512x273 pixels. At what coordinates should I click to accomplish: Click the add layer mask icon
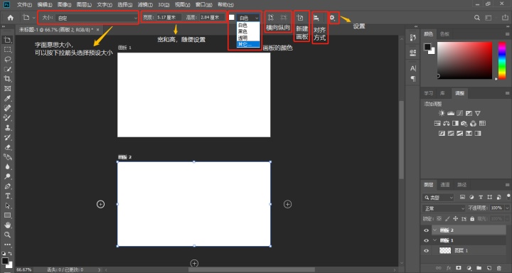point(459,268)
